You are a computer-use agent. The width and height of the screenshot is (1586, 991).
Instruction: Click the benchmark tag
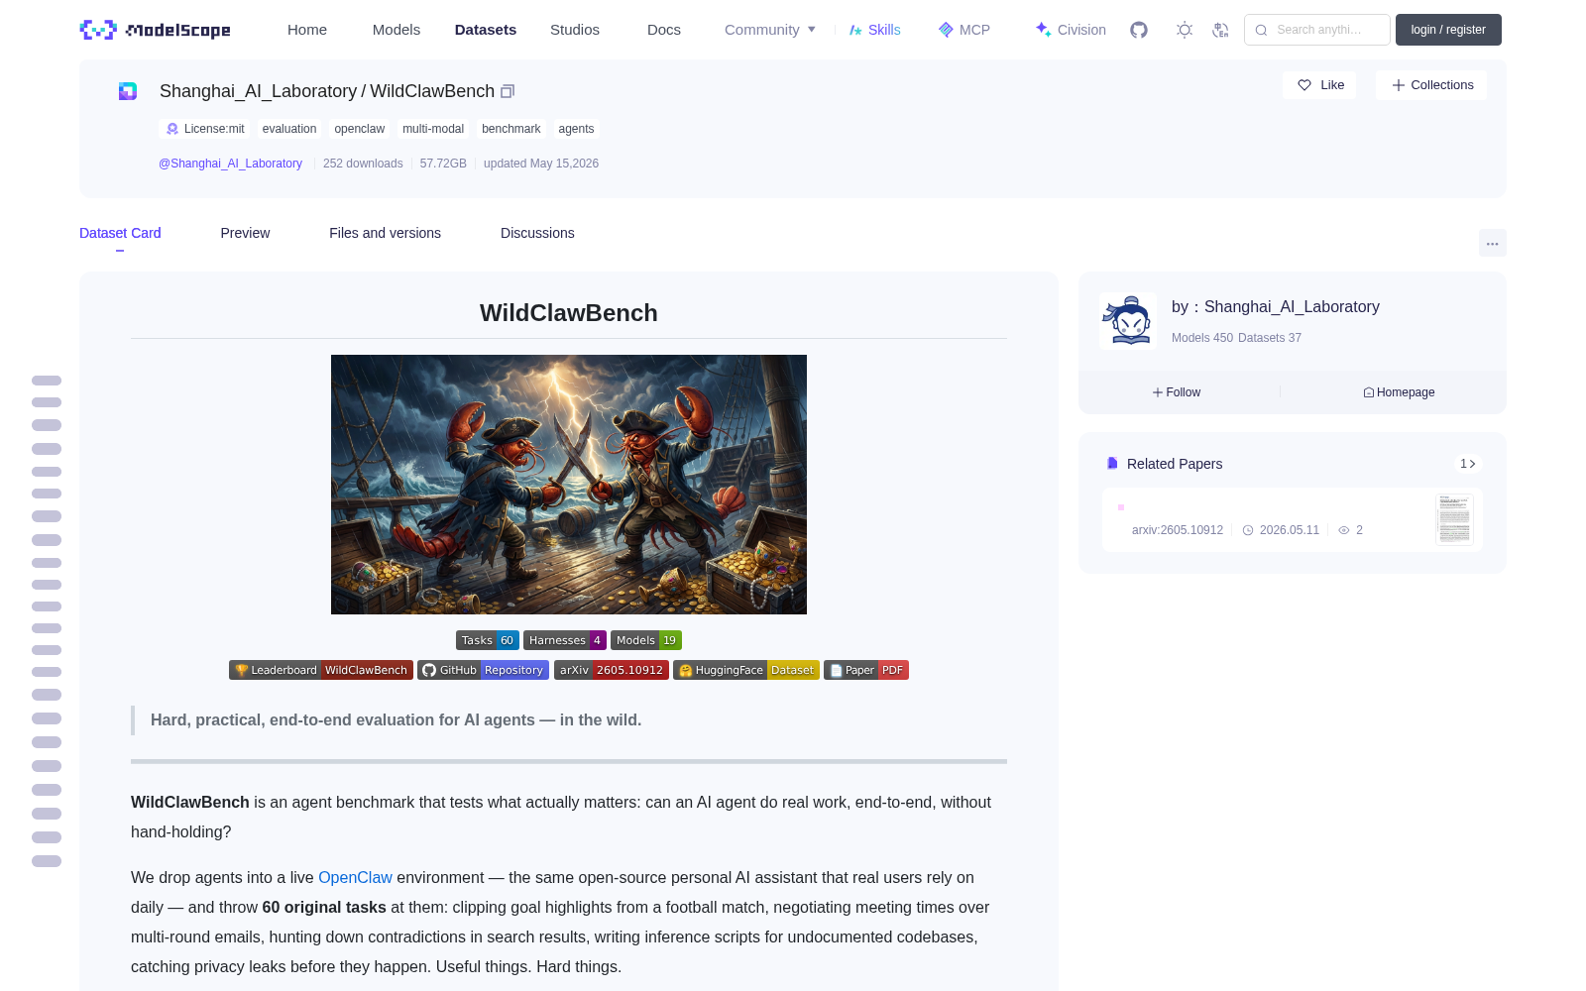[x=511, y=129]
